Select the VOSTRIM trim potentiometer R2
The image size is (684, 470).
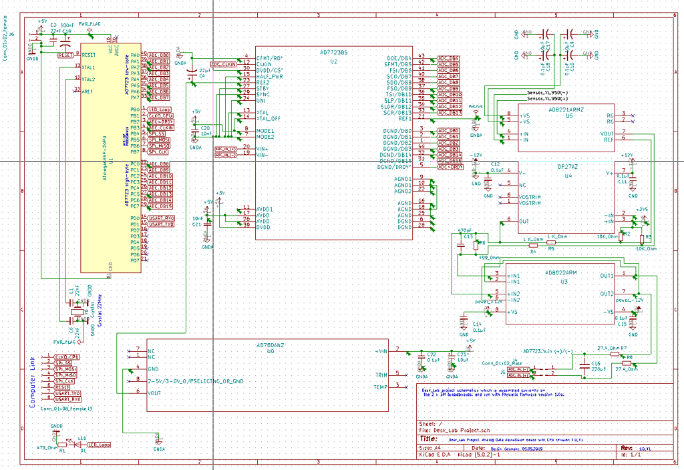(621, 236)
